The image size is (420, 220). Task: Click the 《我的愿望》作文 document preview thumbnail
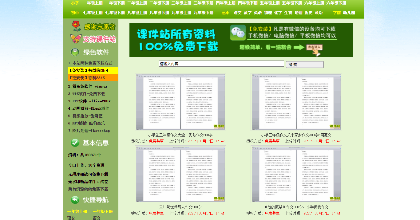tap(295, 174)
